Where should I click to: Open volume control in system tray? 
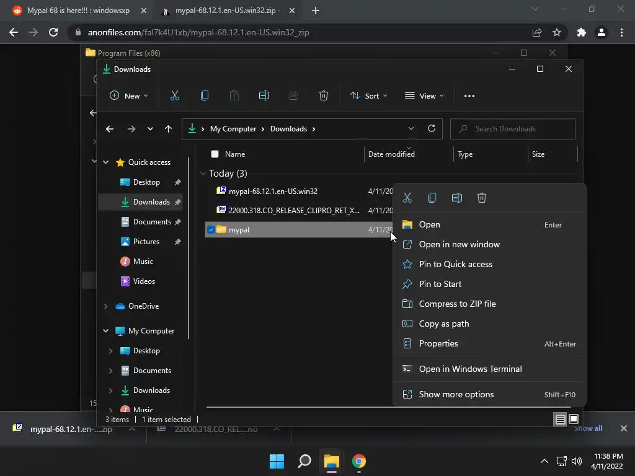coord(576,461)
